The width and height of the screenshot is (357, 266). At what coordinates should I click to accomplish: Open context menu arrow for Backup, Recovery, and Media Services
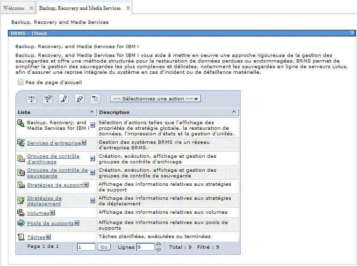point(93,125)
